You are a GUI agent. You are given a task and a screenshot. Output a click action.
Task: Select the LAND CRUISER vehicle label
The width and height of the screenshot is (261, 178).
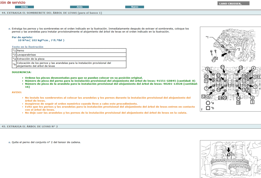coord(233,4)
